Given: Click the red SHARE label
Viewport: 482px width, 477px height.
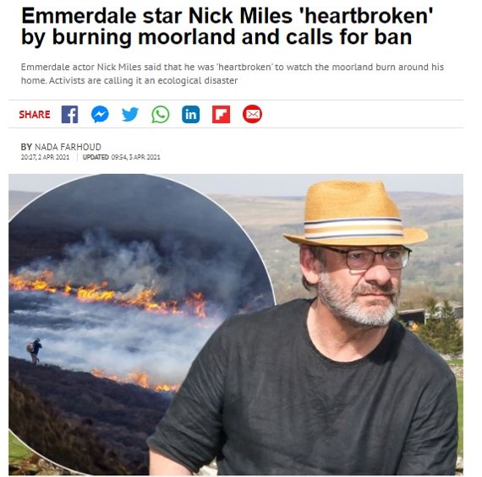Looking at the screenshot, I should point(35,115).
